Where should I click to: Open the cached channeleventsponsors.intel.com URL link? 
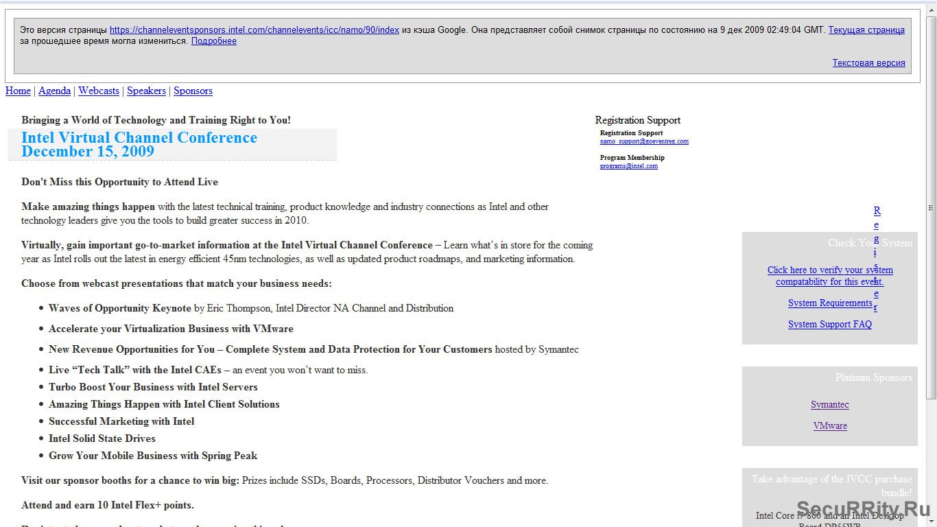tap(254, 30)
